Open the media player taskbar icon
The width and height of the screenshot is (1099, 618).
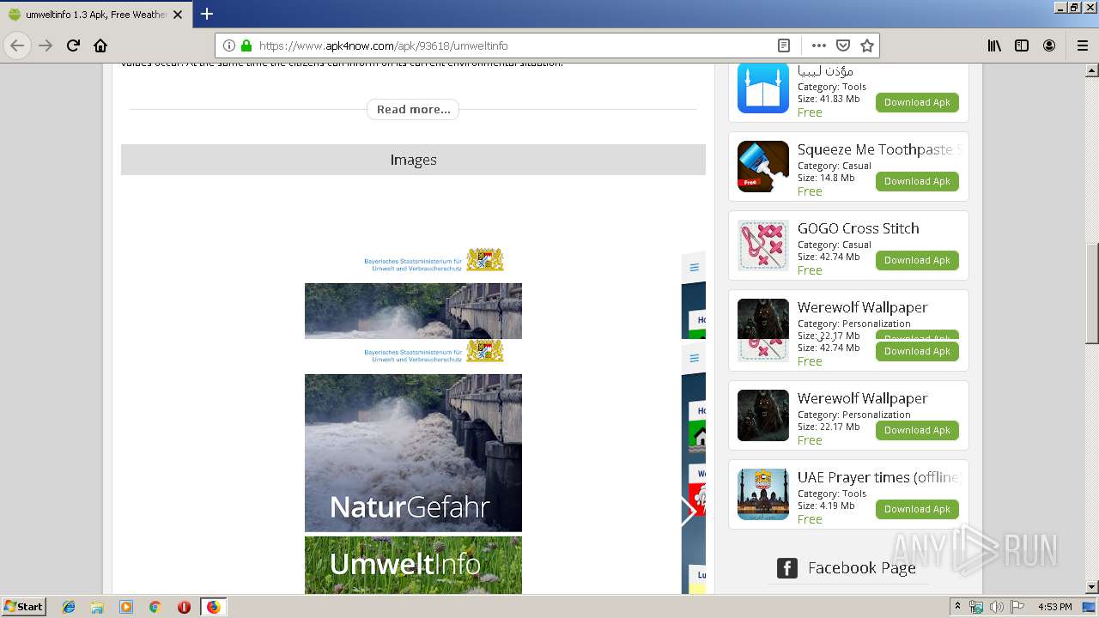pyautogui.click(x=126, y=607)
